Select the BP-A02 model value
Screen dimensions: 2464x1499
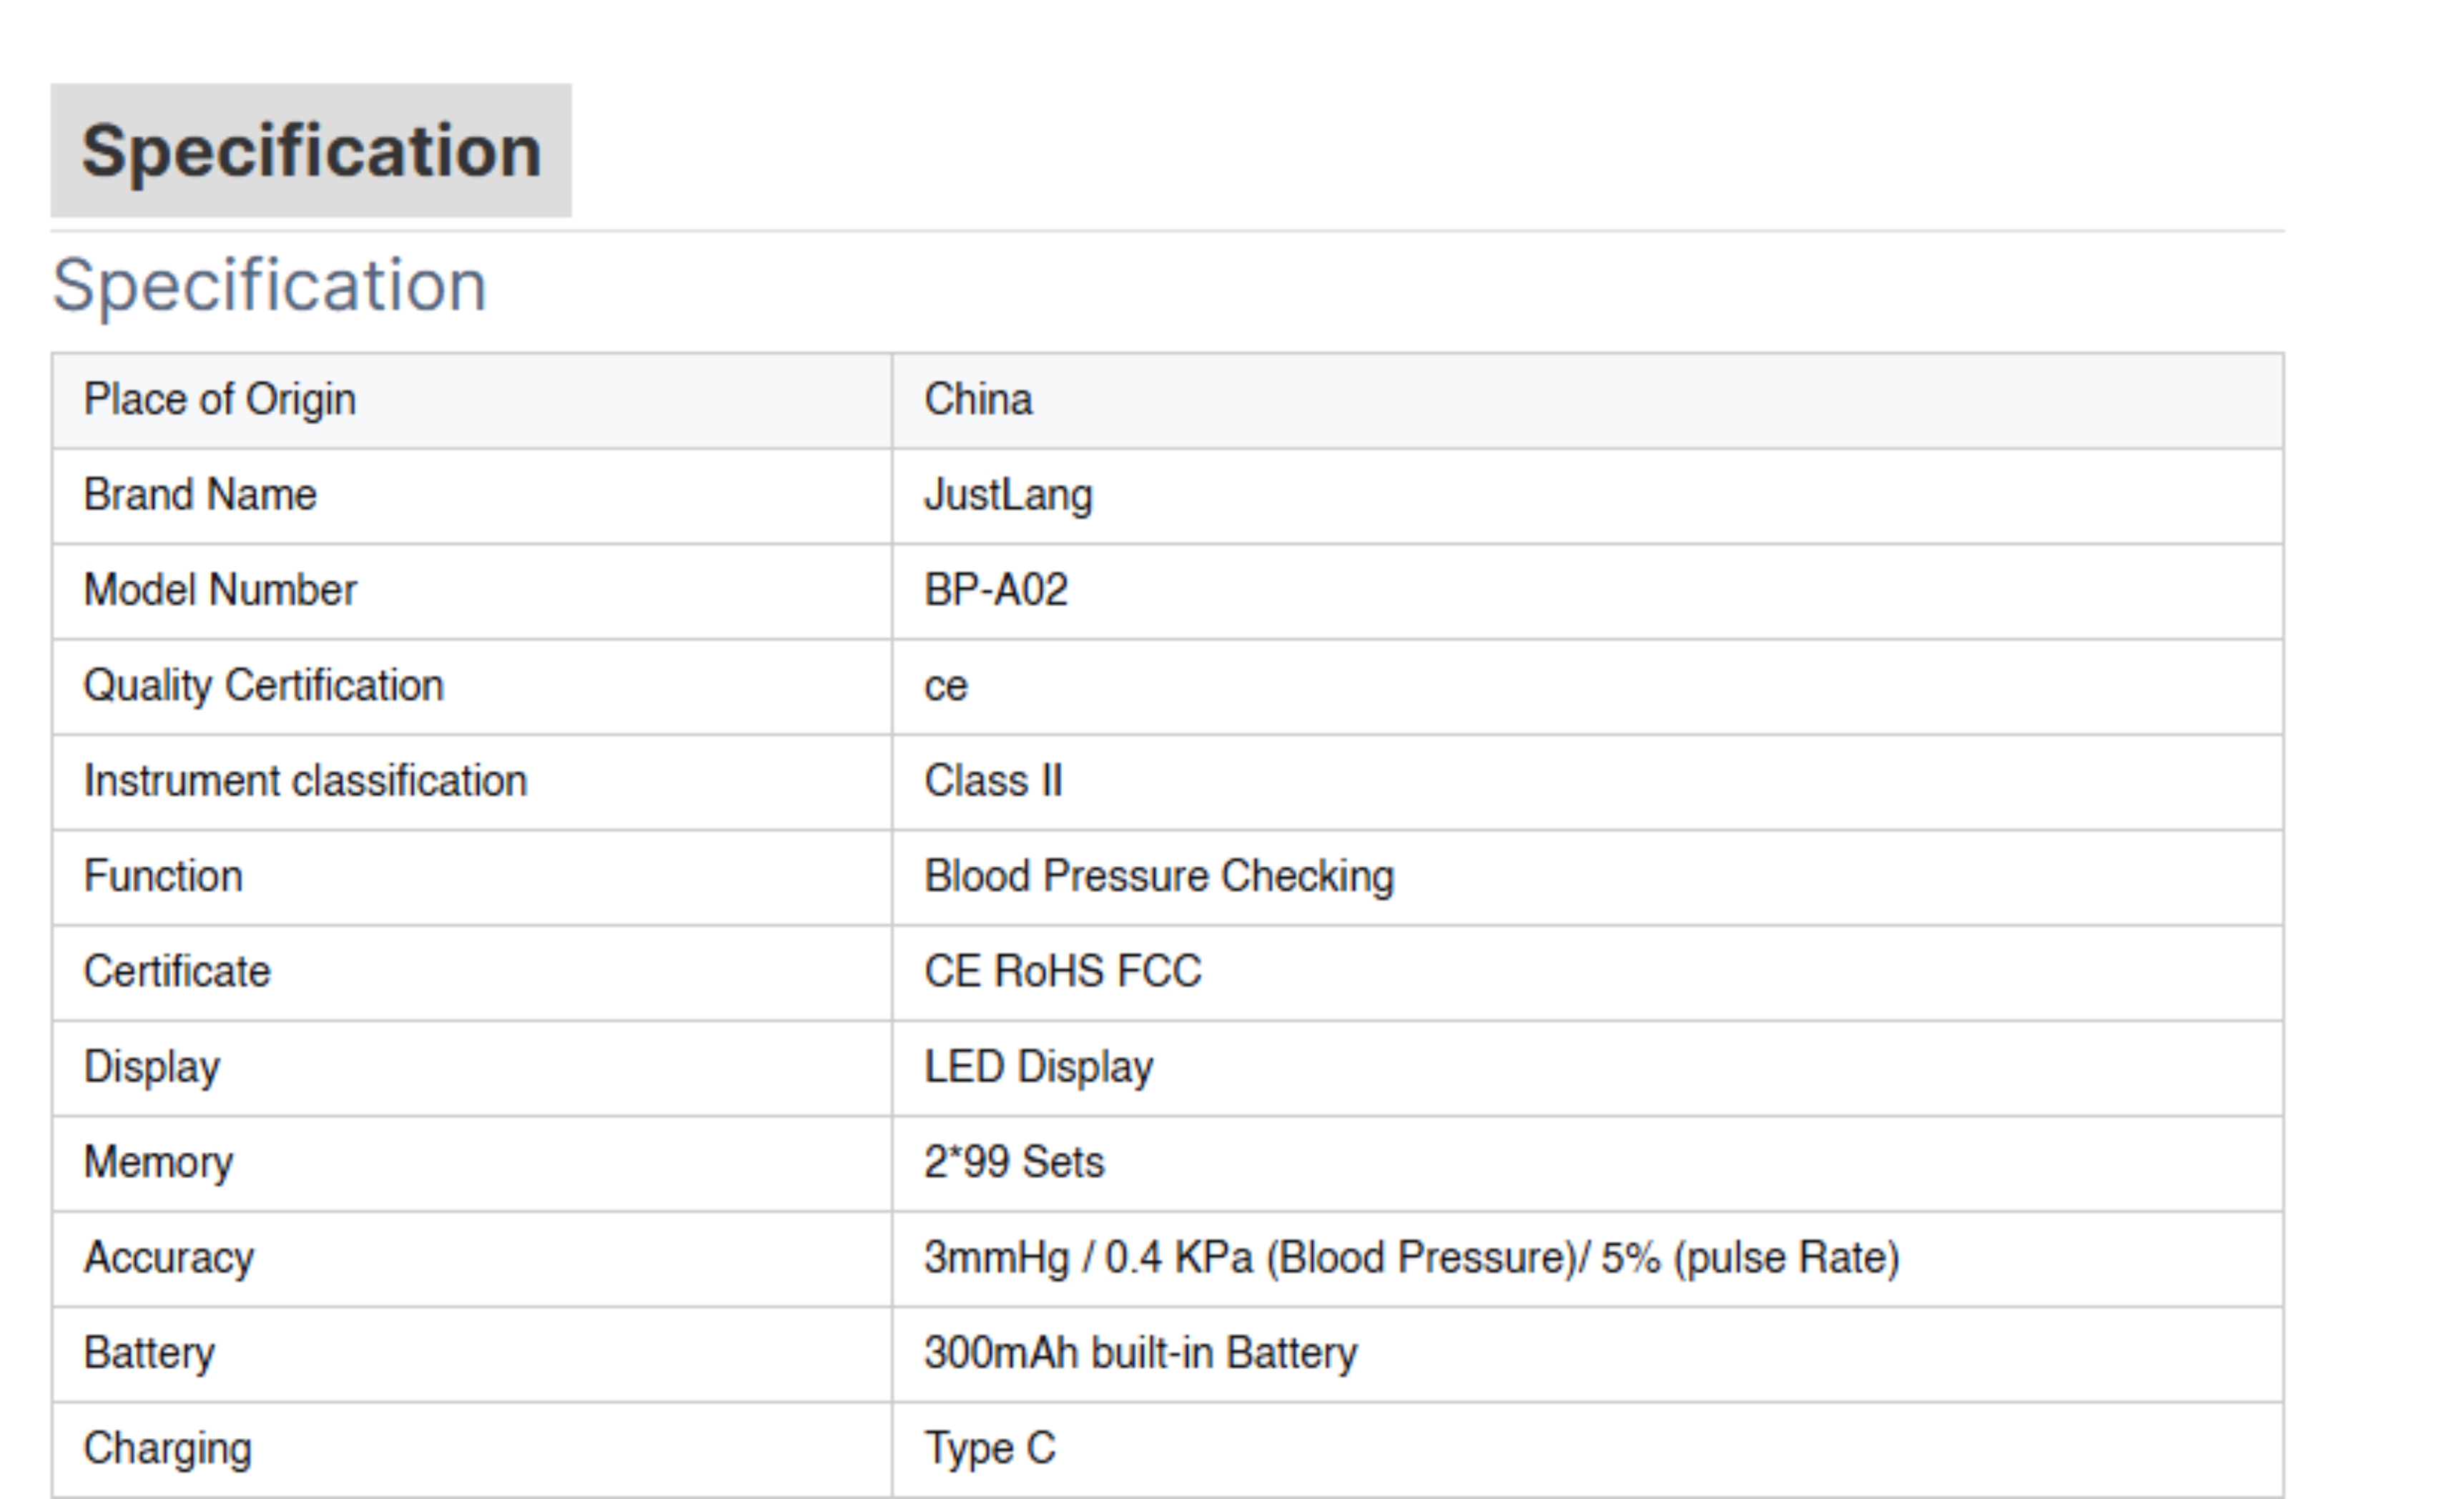pos(996,590)
